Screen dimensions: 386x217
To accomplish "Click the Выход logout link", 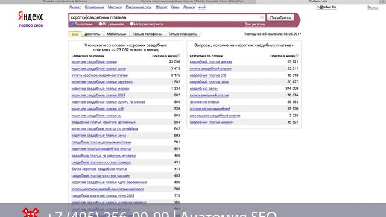I will coord(373,7).
